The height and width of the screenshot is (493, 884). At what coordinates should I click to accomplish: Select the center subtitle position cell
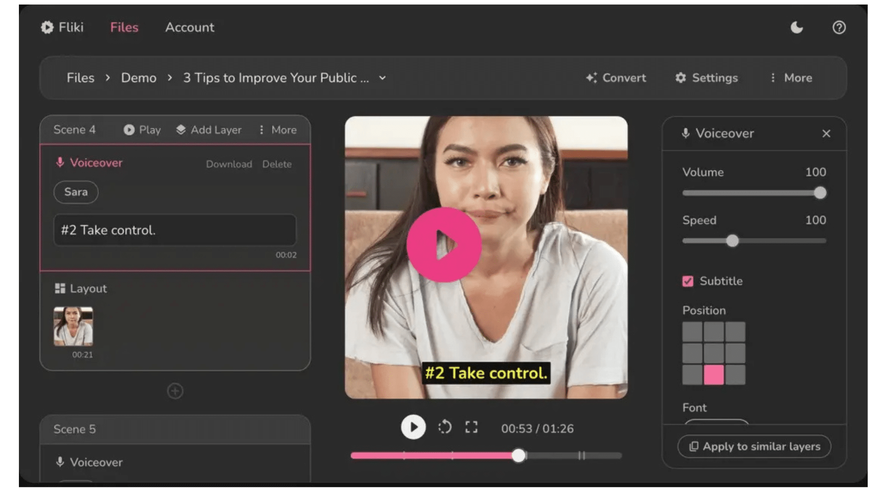713,353
